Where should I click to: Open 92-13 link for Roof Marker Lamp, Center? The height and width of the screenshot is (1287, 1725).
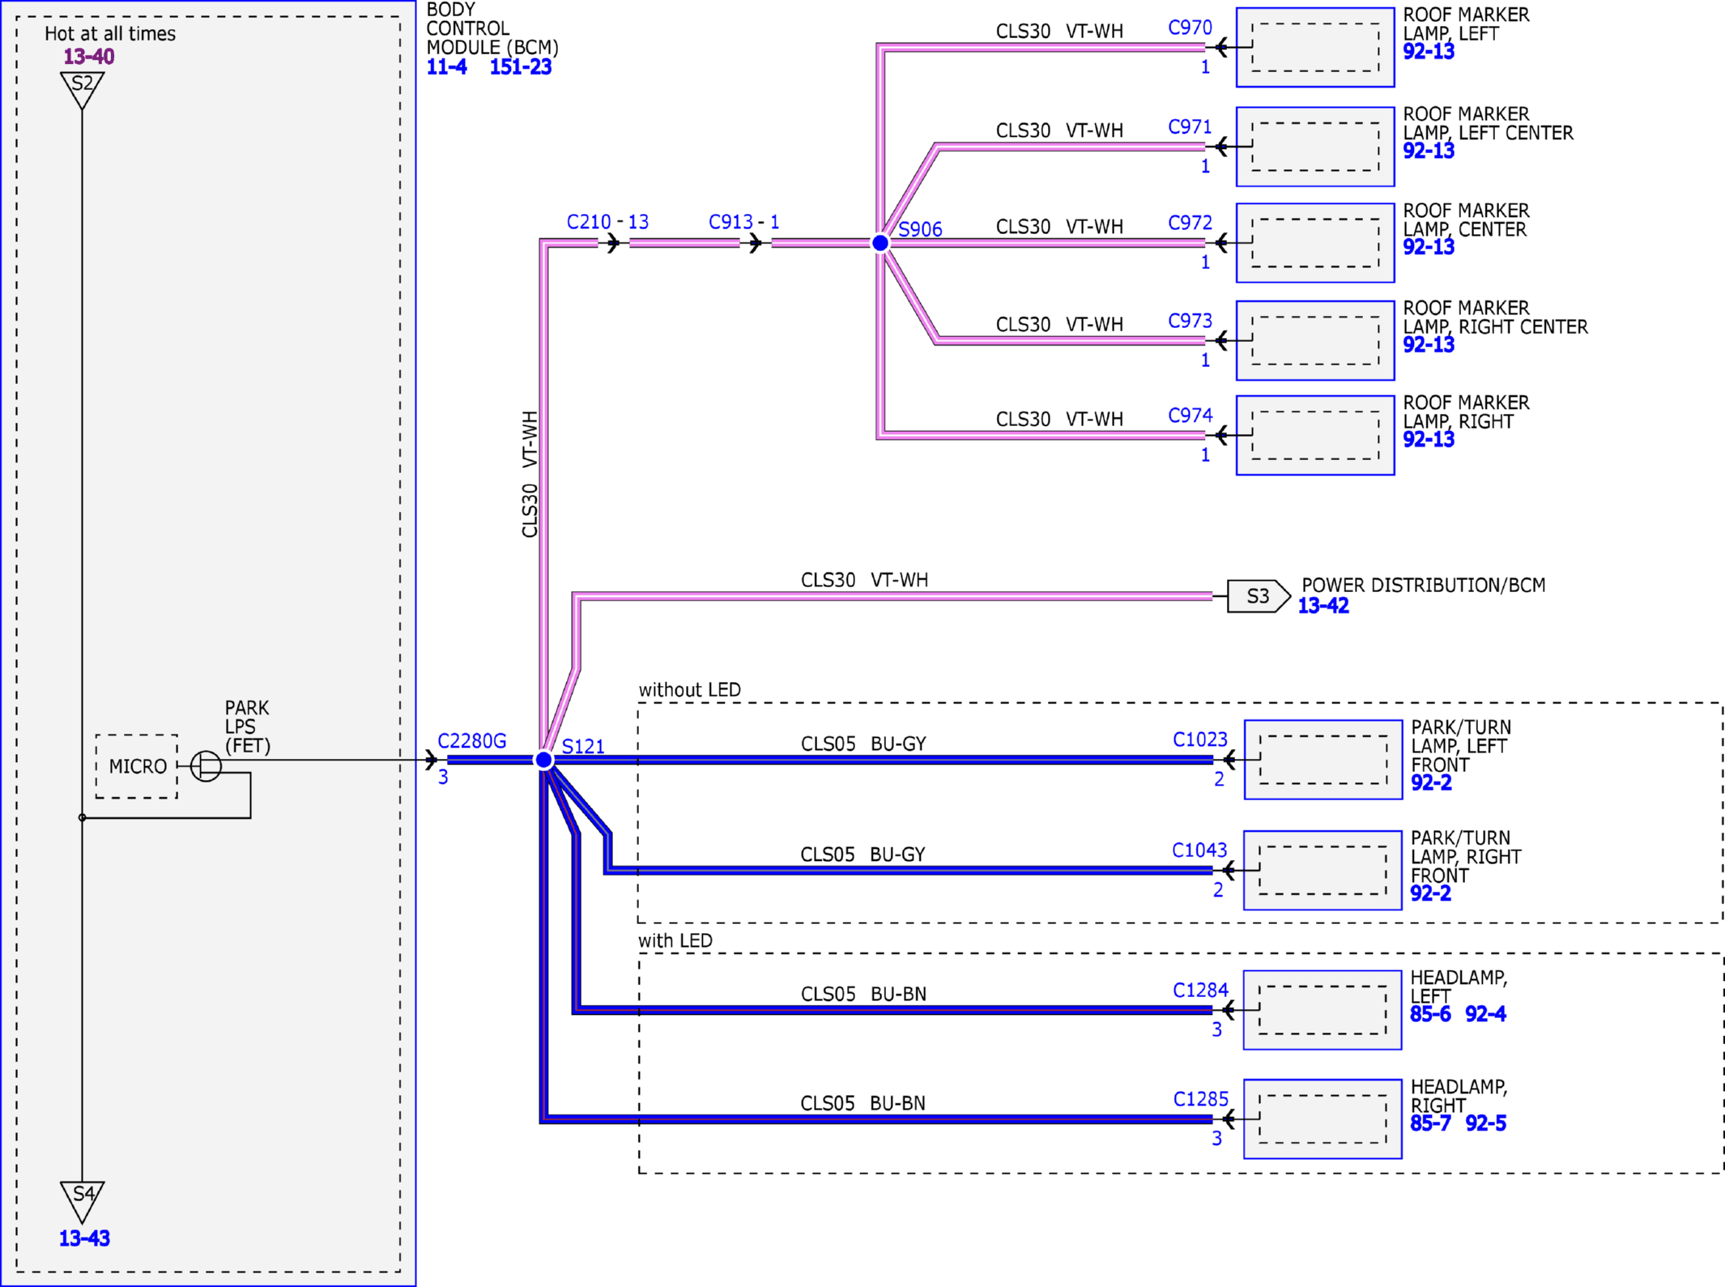1428,247
